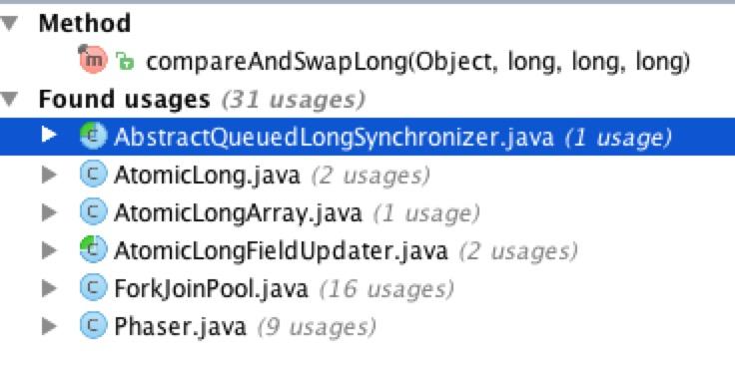Screen dimensions: 735x375
Task: Click the Phaser.java class icon
Action: (93, 326)
